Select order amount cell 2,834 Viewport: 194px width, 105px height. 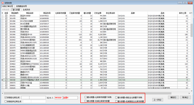pyautogui.click(x=98, y=83)
